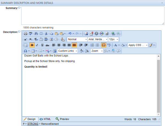Open the Custom Links dropdown
Viewport: 165px width, 126px height.
(67, 51)
